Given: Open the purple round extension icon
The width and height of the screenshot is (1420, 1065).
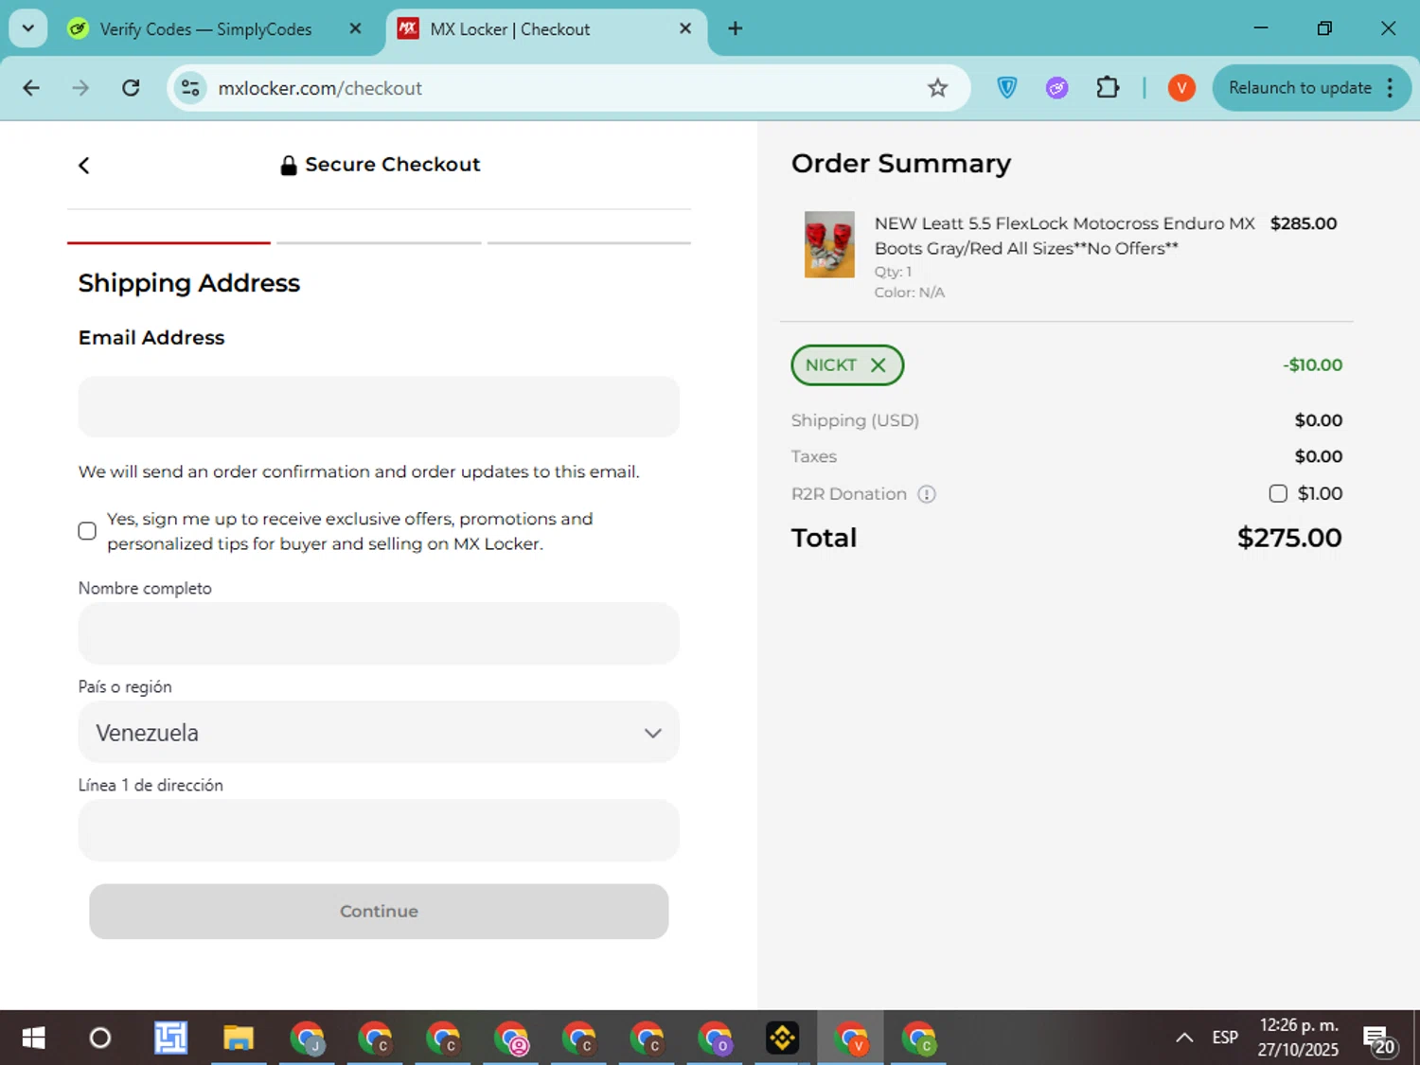Looking at the screenshot, I should pyautogui.click(x=1056, y=88).
